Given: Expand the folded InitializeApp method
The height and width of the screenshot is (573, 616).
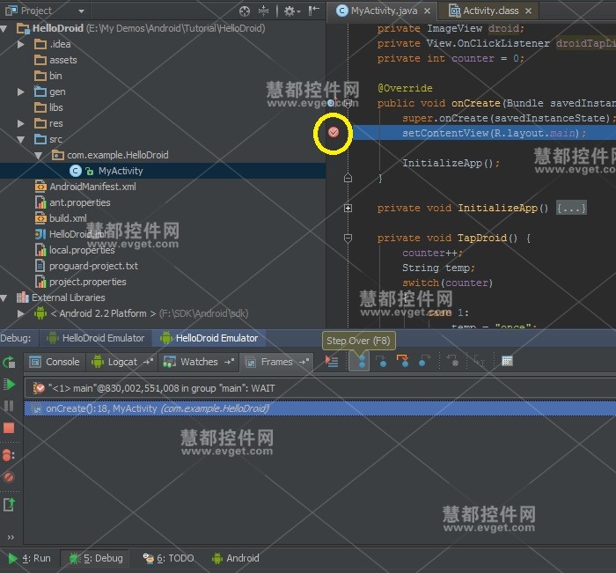Looking at the screenshot, I should click(348, 208).
